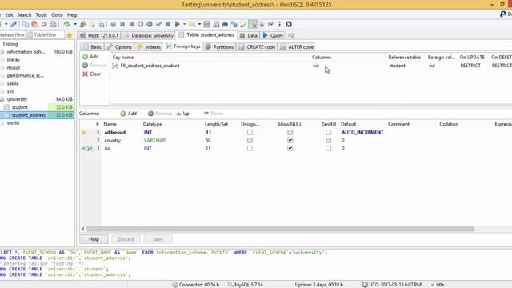Image resolution: width=512 pixels, height=288 pixels.
Task: Open the dropdown arrow beside the folder icon
Action: pos(199,24)
